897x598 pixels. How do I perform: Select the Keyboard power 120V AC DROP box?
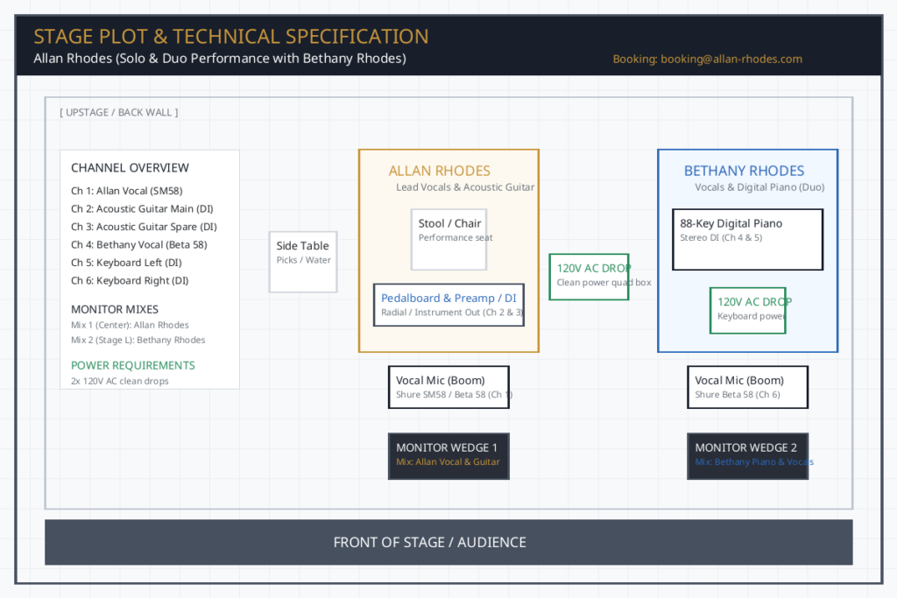[748, 311]
